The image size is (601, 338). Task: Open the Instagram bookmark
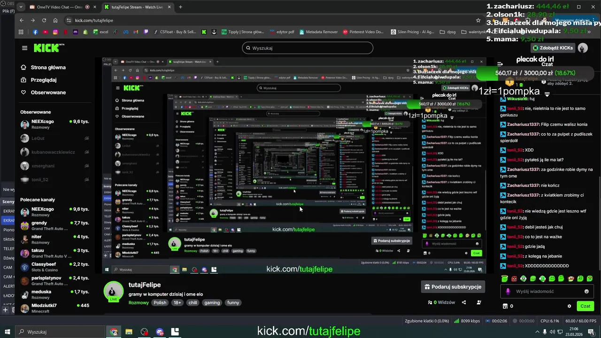point(55,32)
